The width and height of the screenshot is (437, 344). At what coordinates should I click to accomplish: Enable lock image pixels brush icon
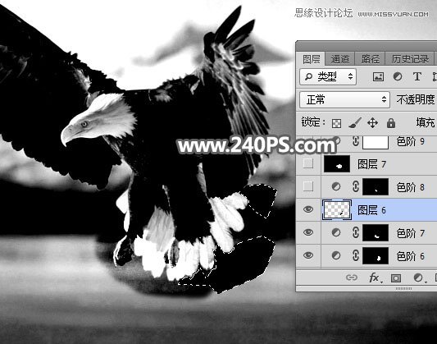pyautogui.click(x=355, y=123)
